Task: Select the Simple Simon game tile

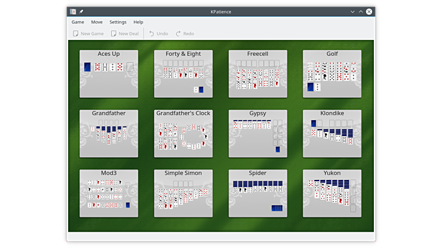Action: click(183, 193)
